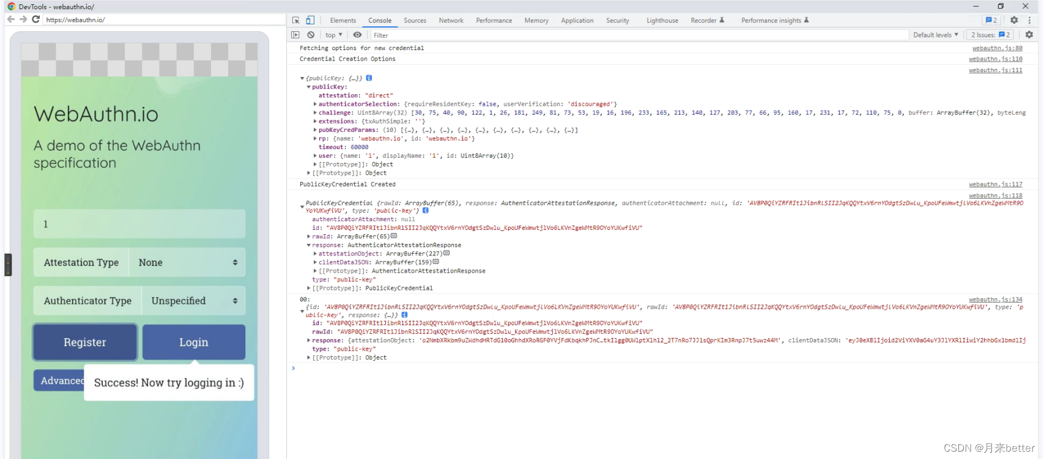Switch to the Sources tab
This screenshot has width=1044, height=459.
[x=415, y=20]
